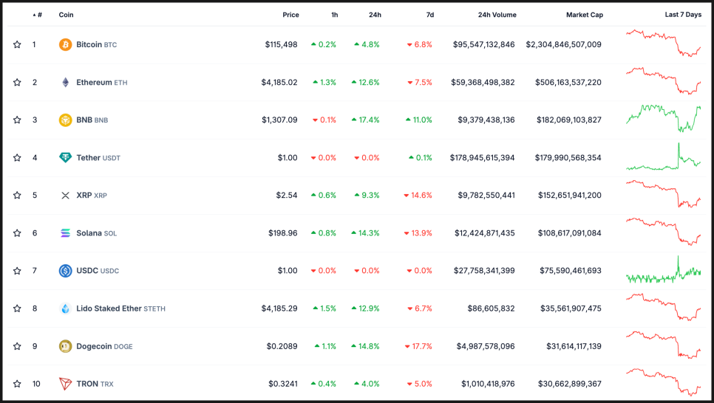Click the Ethereum diamond logo icon

coord(65,83)
